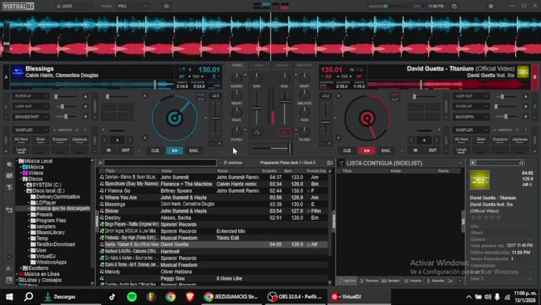Toggle deck A headphone cue
541x305 pixels.
click(257, 133)
